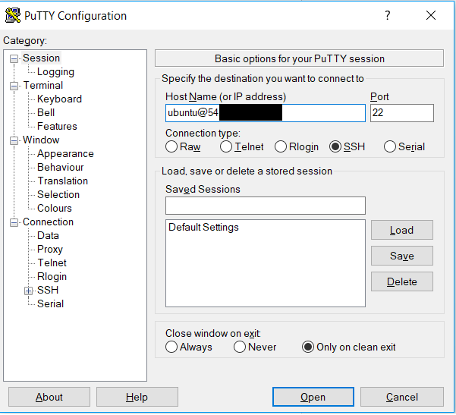
Task: Click the Delete session button
Action: pyautogui.click(x=402, y=281)
